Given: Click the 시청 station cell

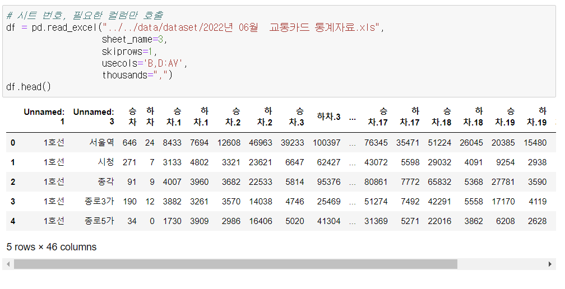Looking at the screenshot, I should point(106,162).
